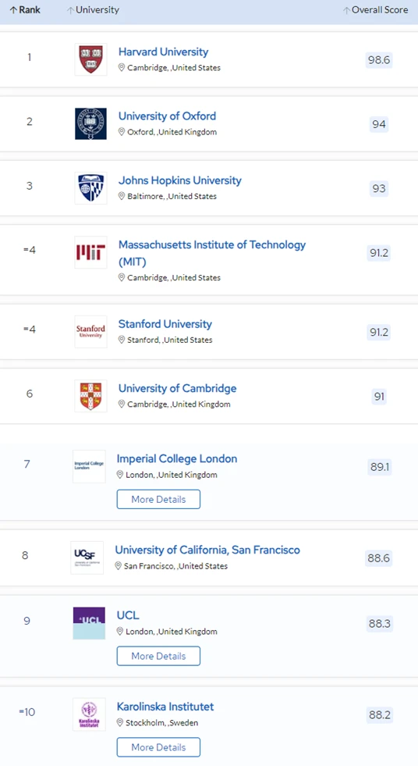Image resolution: width=418 pixels, height=766 pixels.
Task: Open University of California, San Francisco link
Action: (x=207, y=550)
